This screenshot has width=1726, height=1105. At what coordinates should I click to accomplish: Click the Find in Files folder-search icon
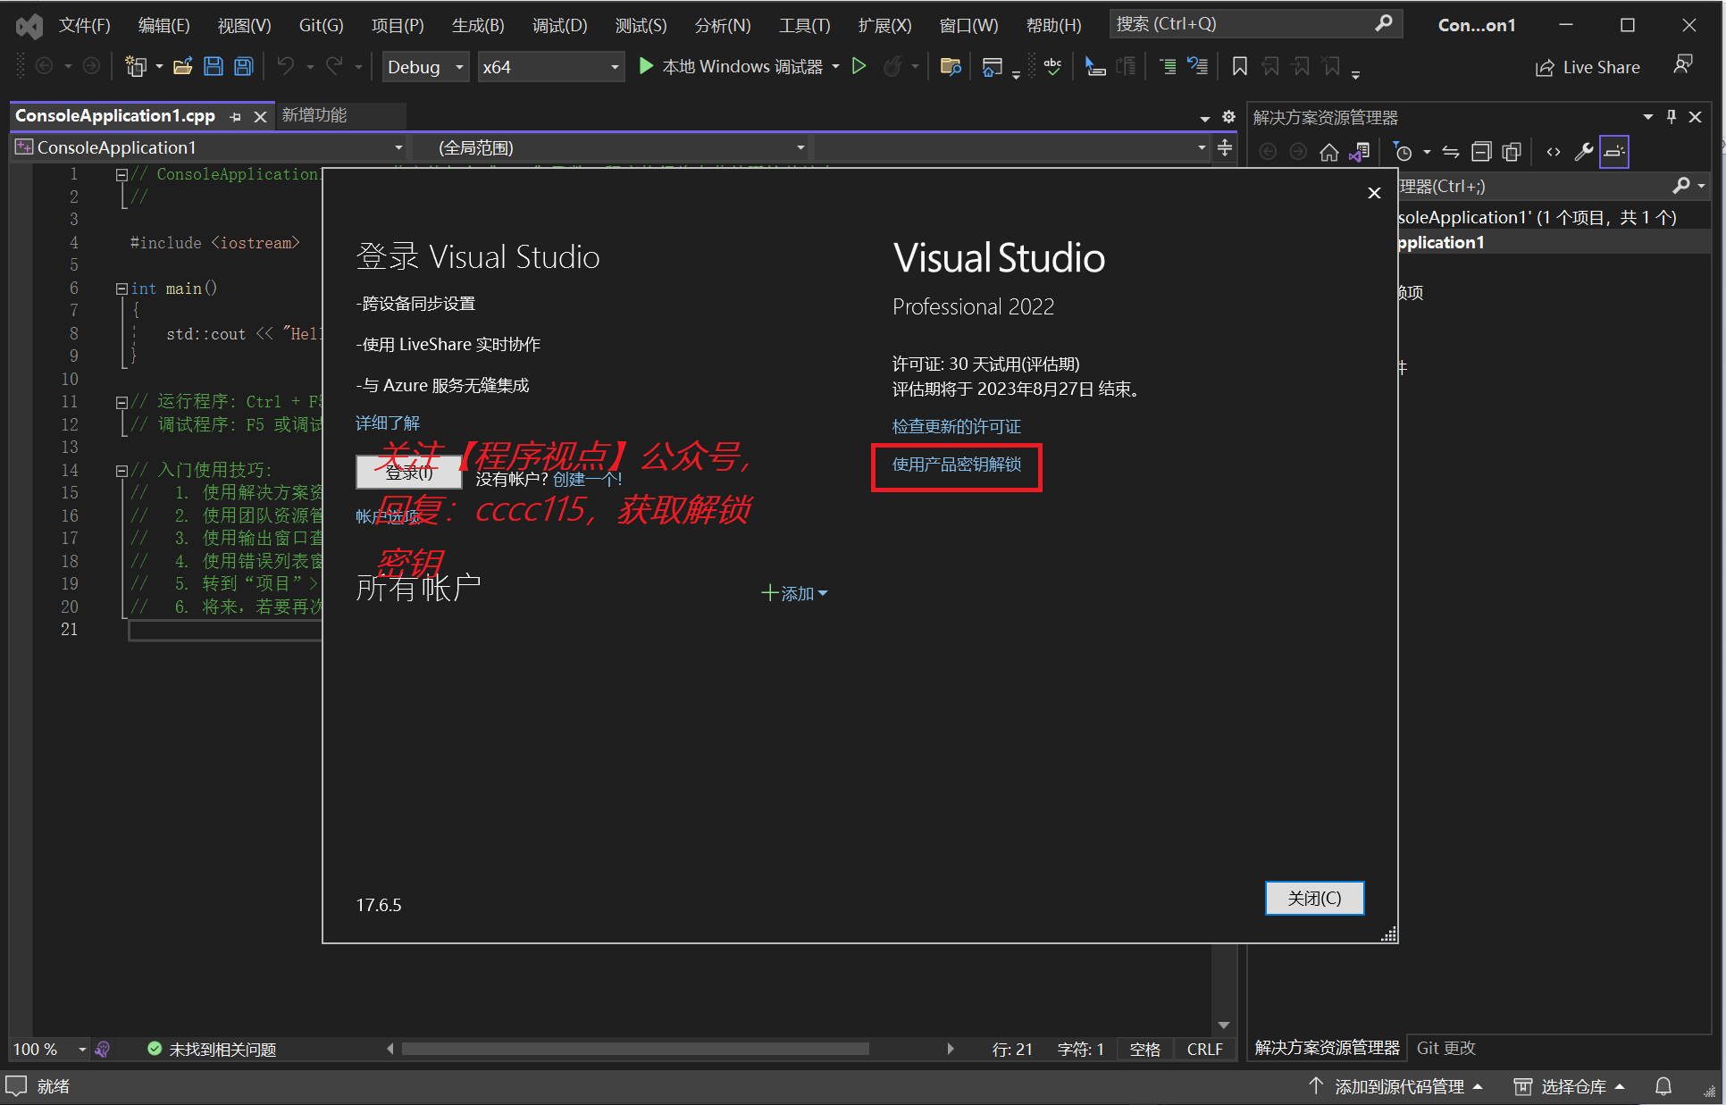[x=951, y=66]
